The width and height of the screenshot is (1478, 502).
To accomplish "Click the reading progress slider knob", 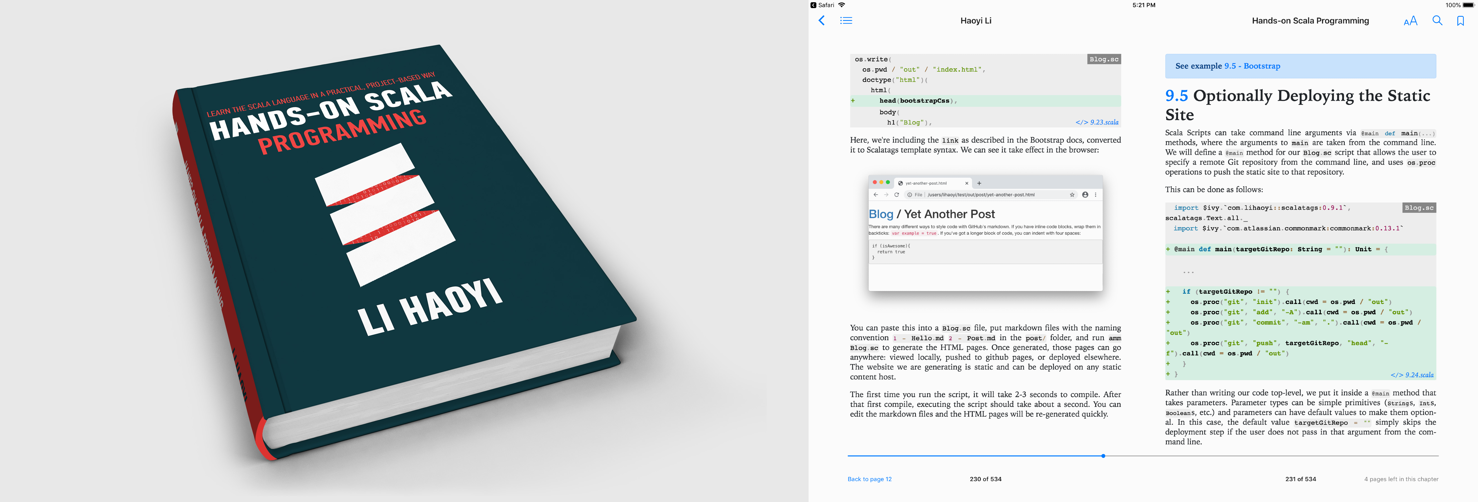I will [x=1103, y=456].
